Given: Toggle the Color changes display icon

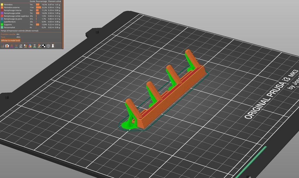Looking at the screenshot, I should [x=30, y=46].
